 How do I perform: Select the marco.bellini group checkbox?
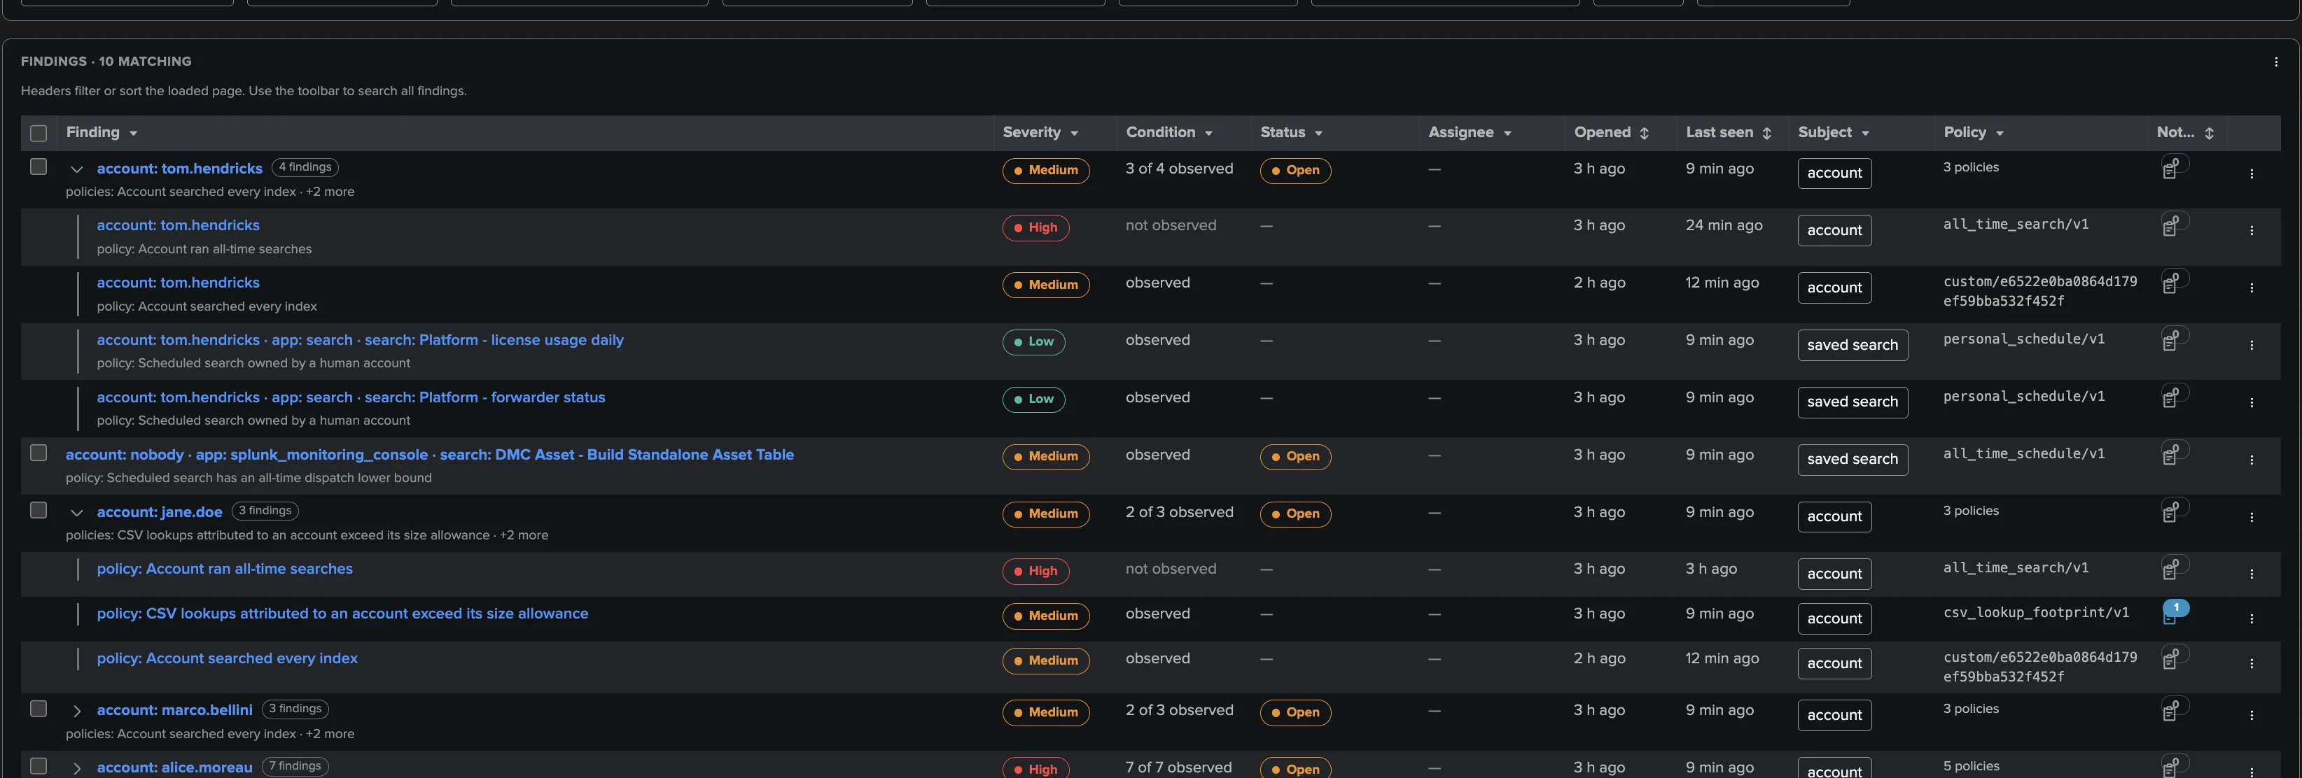(39, 708)
